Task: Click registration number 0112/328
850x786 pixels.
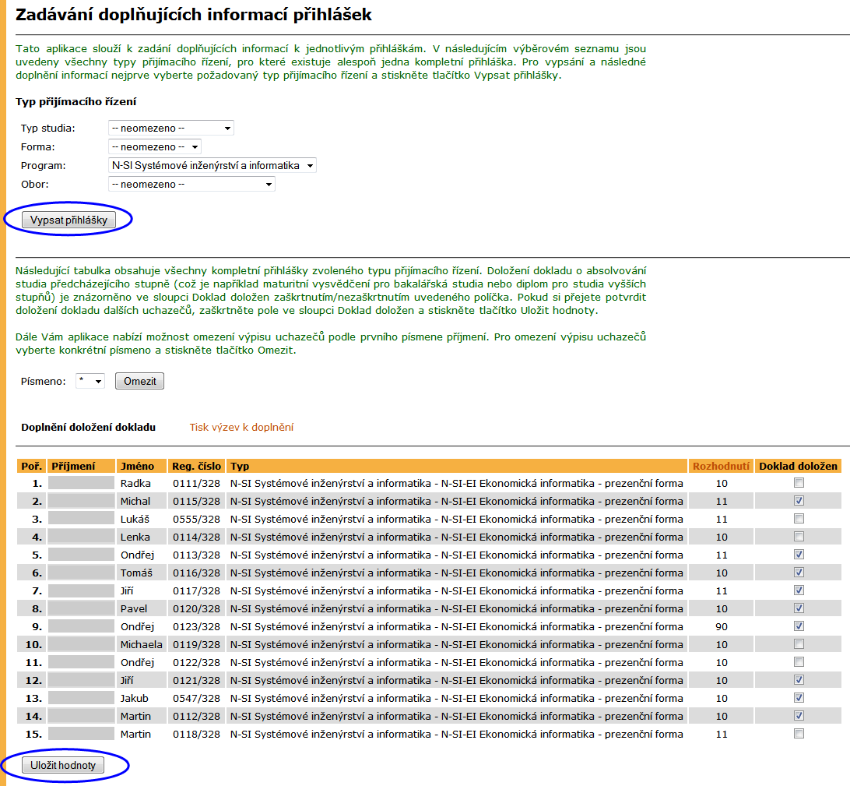Action: (196, 716)
